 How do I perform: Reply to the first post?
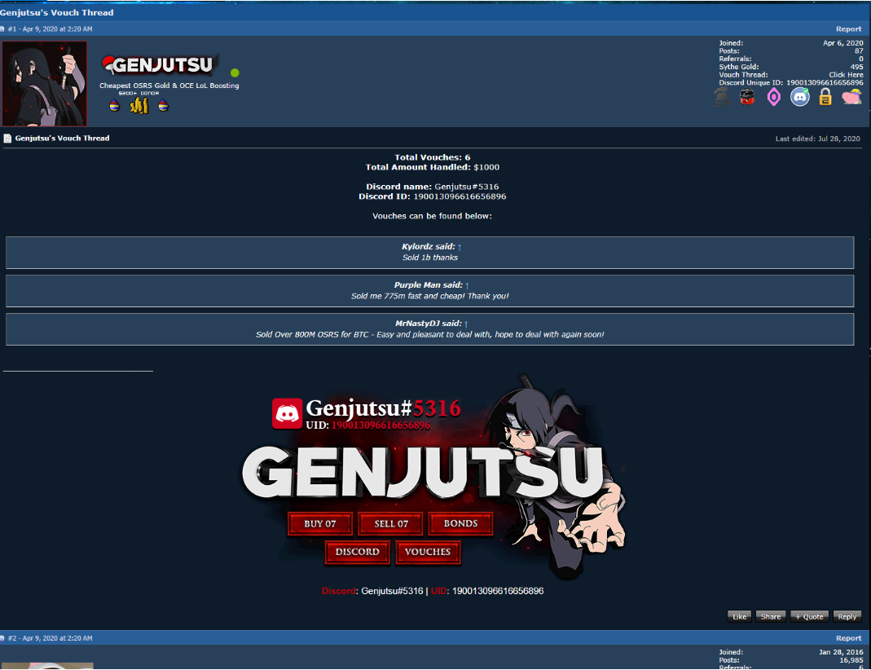tap(847, 617)
